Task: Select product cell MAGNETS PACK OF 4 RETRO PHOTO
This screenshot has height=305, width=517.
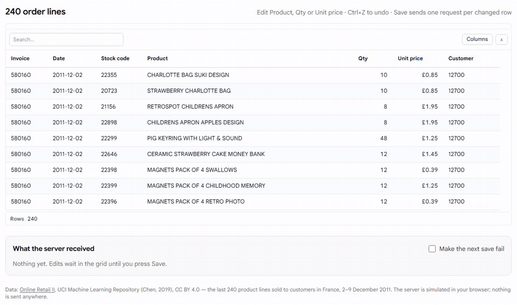Action: (196, 202)
